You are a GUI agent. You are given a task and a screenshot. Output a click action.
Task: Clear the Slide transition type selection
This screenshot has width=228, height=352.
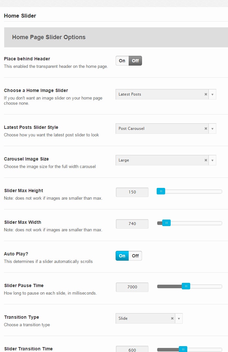[x=172, y=318]
